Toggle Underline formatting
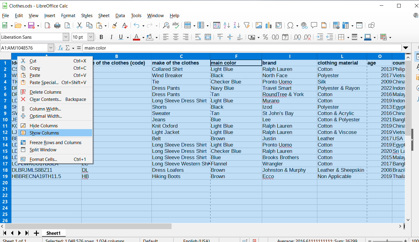The height and width of the screenshot is (242, 419). (121, 37)
